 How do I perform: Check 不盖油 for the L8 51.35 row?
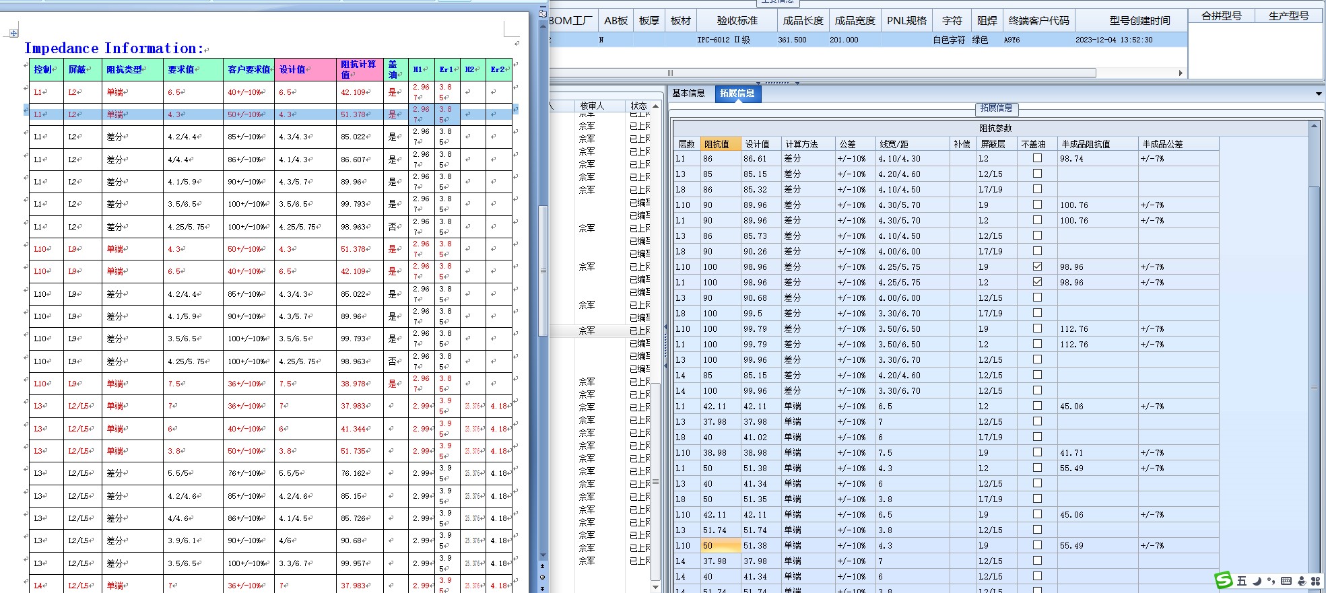pyautogui.click(x=1037, y=499)
